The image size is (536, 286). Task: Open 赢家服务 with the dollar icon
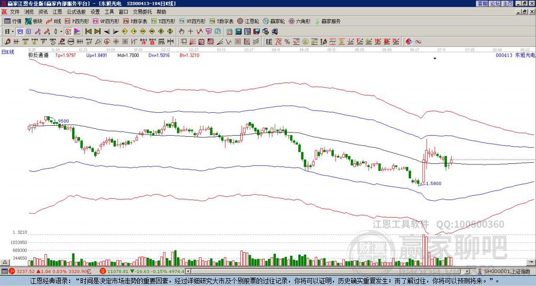coord(328,21)
